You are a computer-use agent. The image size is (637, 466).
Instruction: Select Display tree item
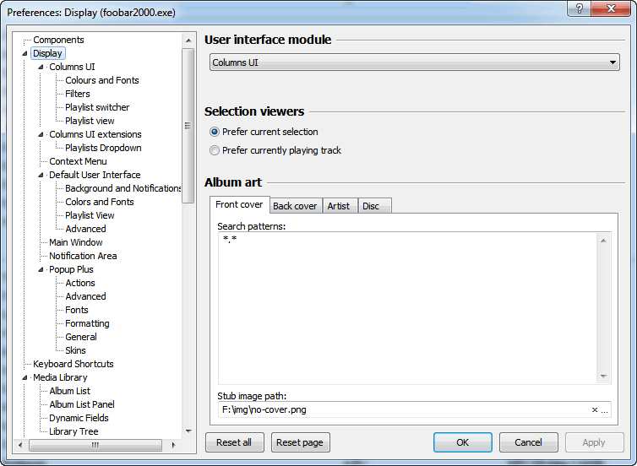(x=47, y=53)
